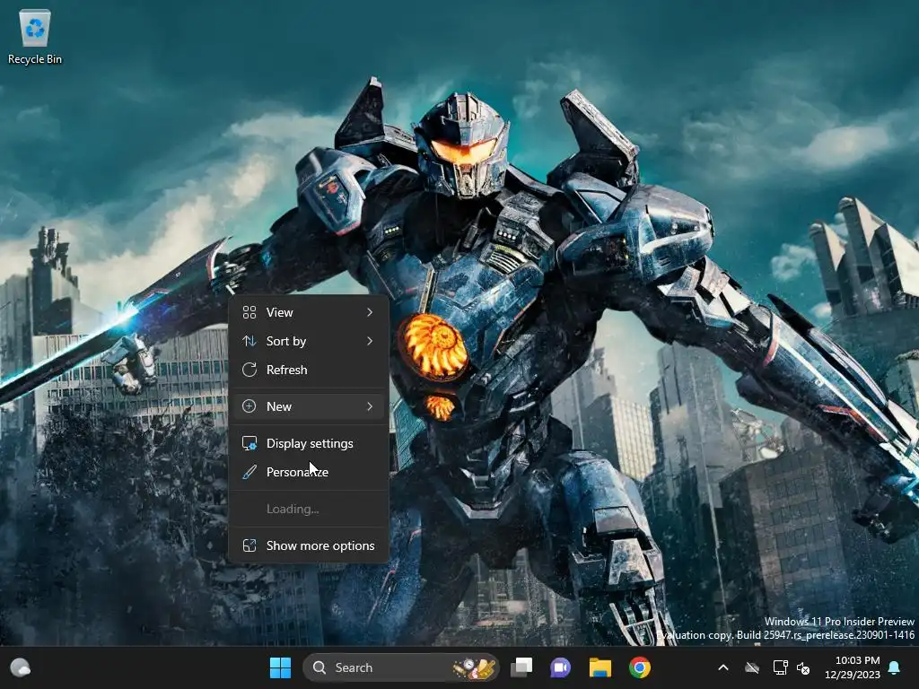Select View in the context menu
The height and width of the screenshot is (689, 919).
tap(309, 312)
